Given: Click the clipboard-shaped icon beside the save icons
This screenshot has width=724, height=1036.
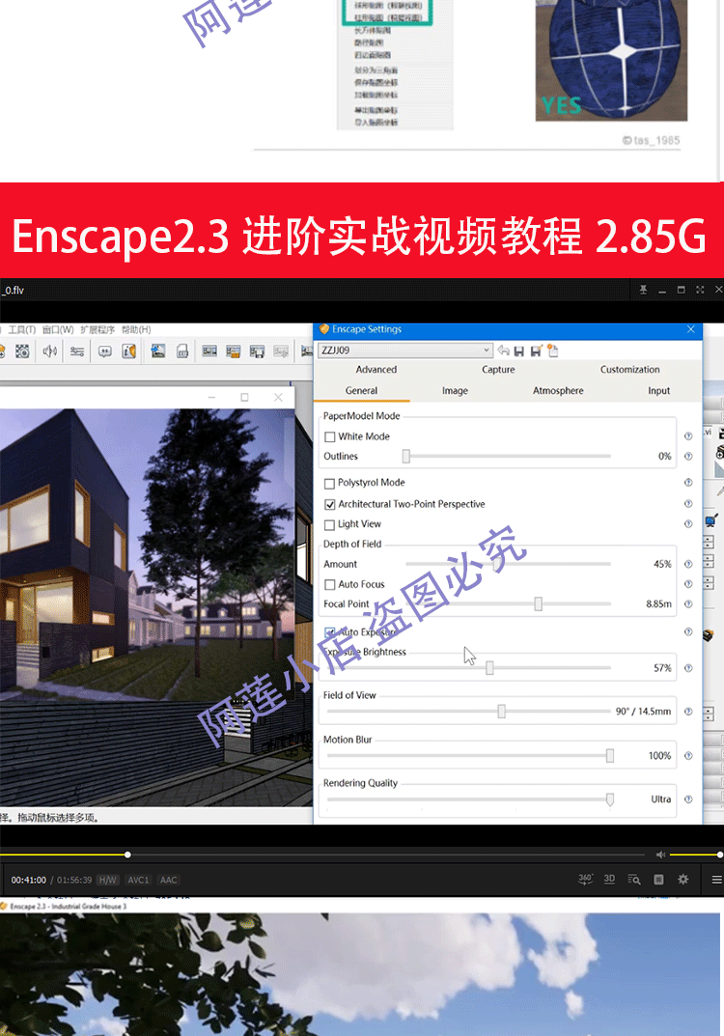Looking at the screenshot, I should coord(553,350).
